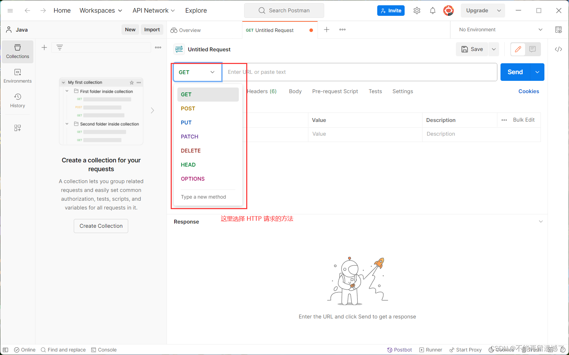Open the configure sidebar apps icon
Image resolution: width=569 pixels, height=355 pixels.
pos(18,128)
